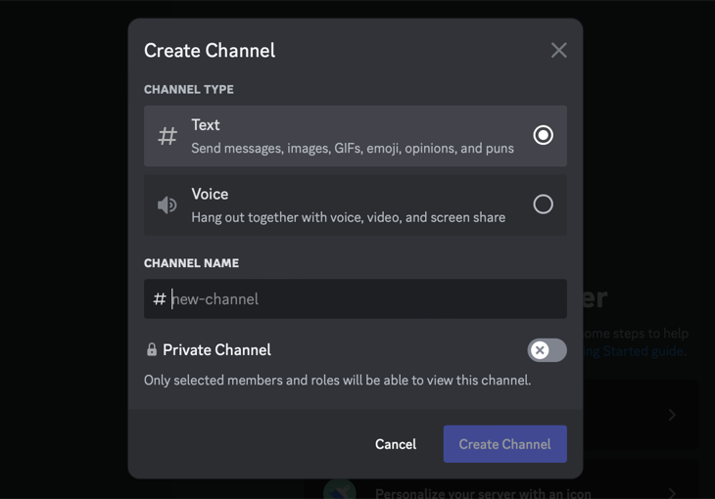Click the "Send messages, images" text description
This screenshot has height=499, width=715.
352,148
